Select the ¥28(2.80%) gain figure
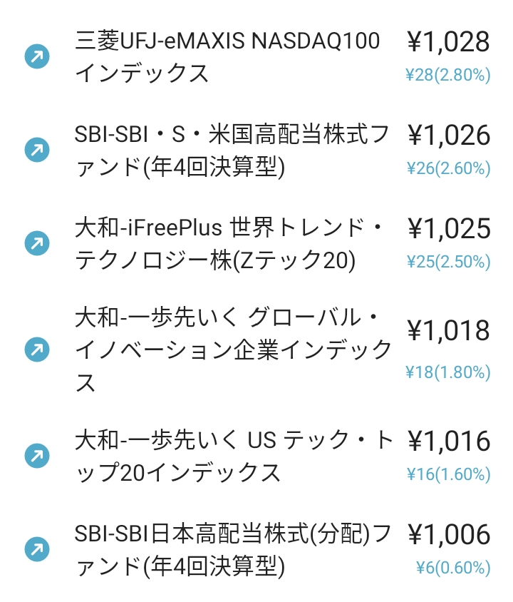 [448, 75]
